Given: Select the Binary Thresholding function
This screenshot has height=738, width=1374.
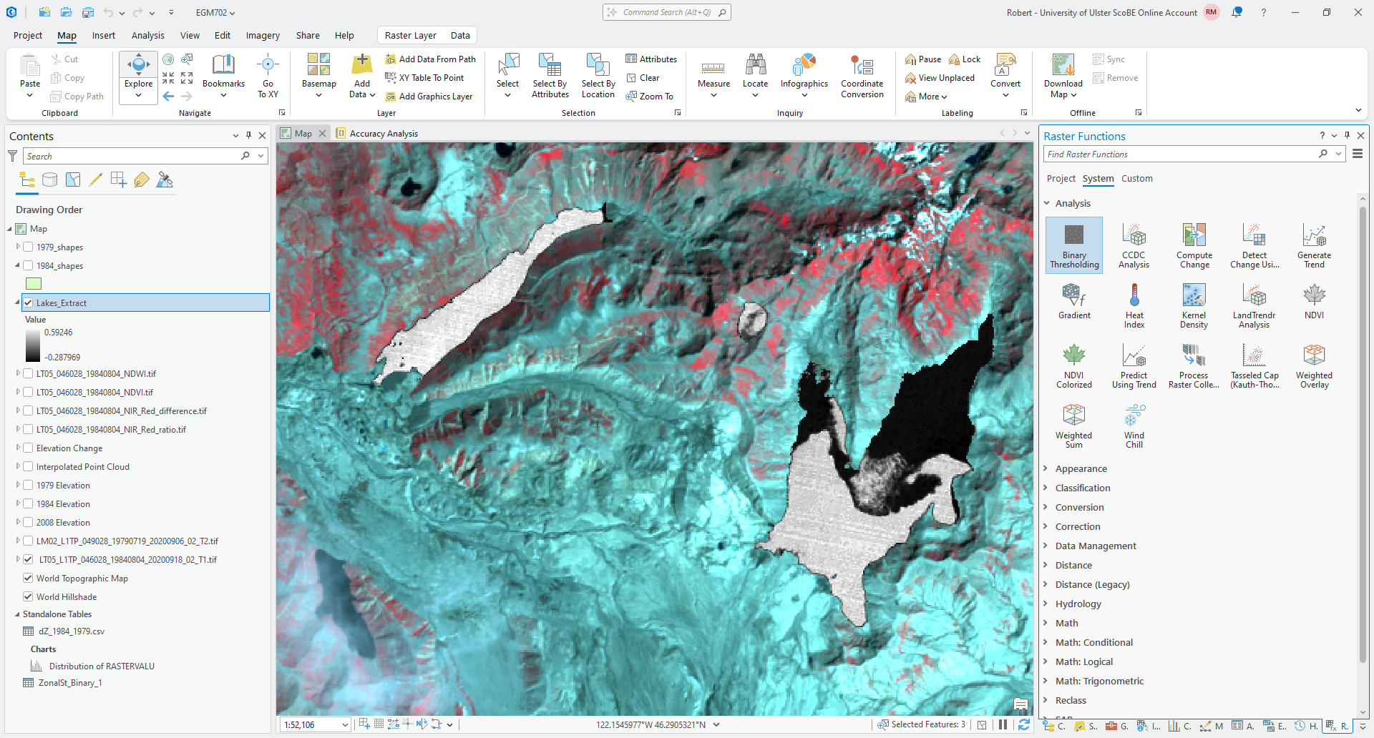Looking at the screenshot, I should pyautogui.click(x=1073, y=245).
